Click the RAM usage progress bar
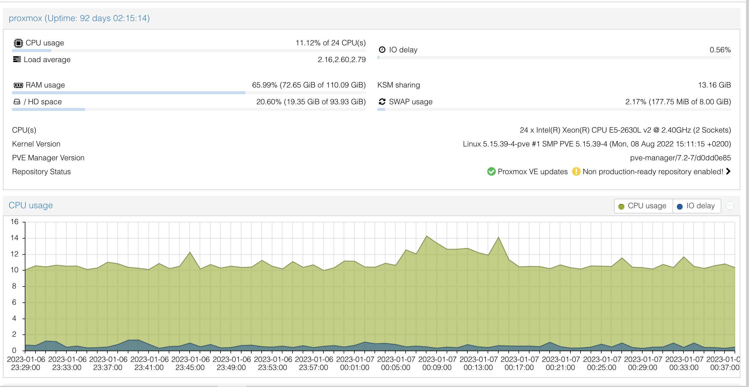This screenshot has height=387, width=749. click(x=188, y=93)
